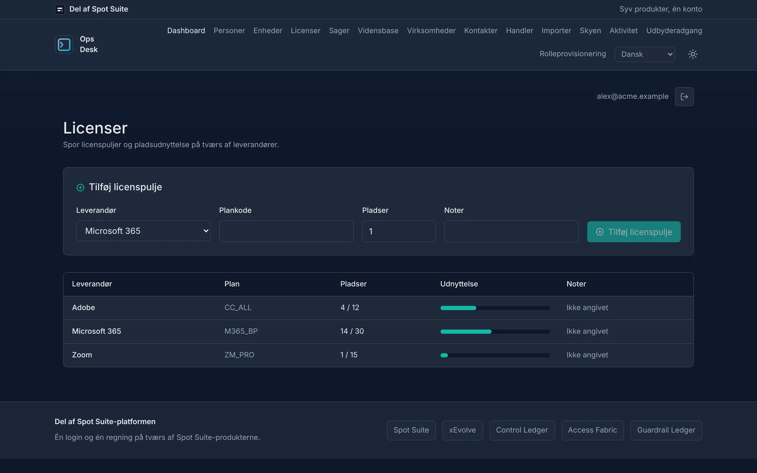Click the Ops Desk brand name
The width and height of the screenshot is (757, 473).
click(89, 44)
